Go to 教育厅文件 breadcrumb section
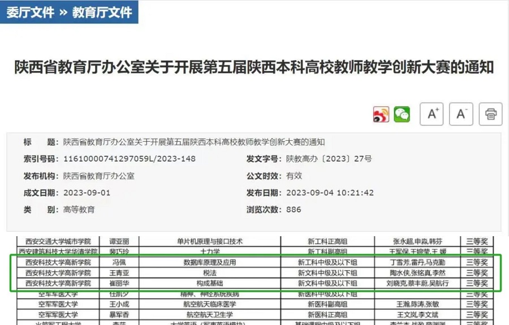509x325 pixels. click(102, 12)
